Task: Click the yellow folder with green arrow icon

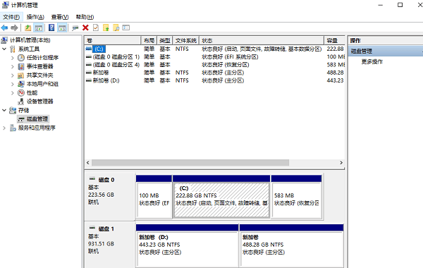Action: point(106,28)
